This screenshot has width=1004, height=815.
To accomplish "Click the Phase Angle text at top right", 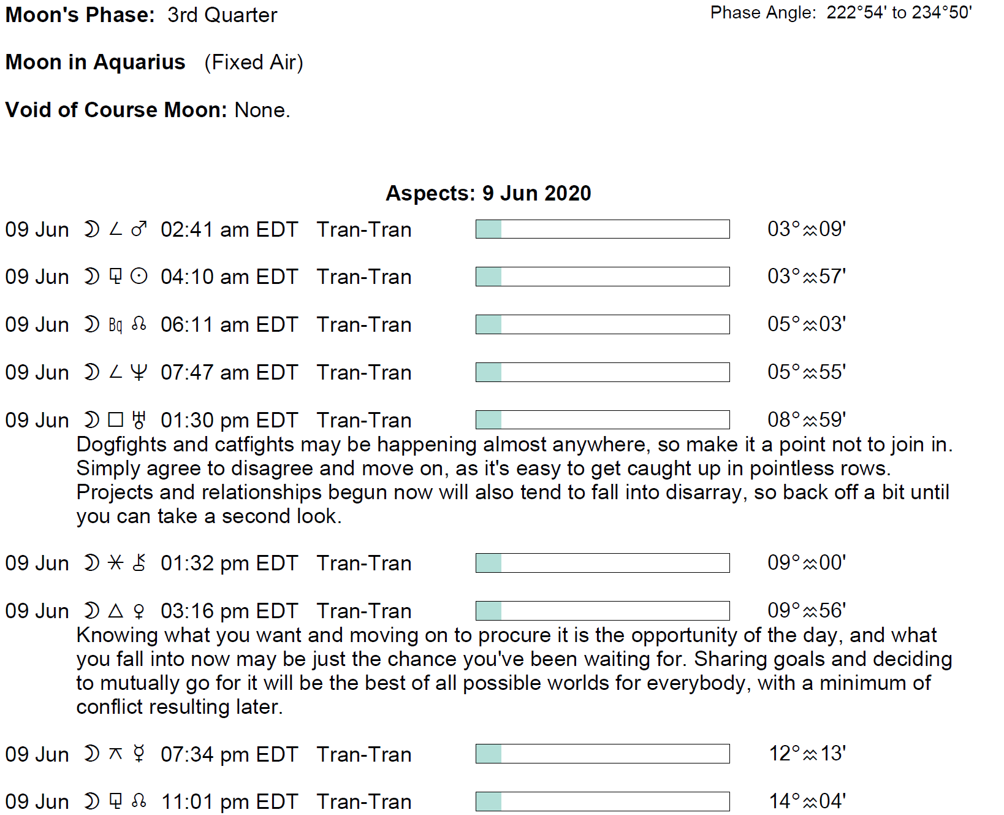I will point(841,13).
